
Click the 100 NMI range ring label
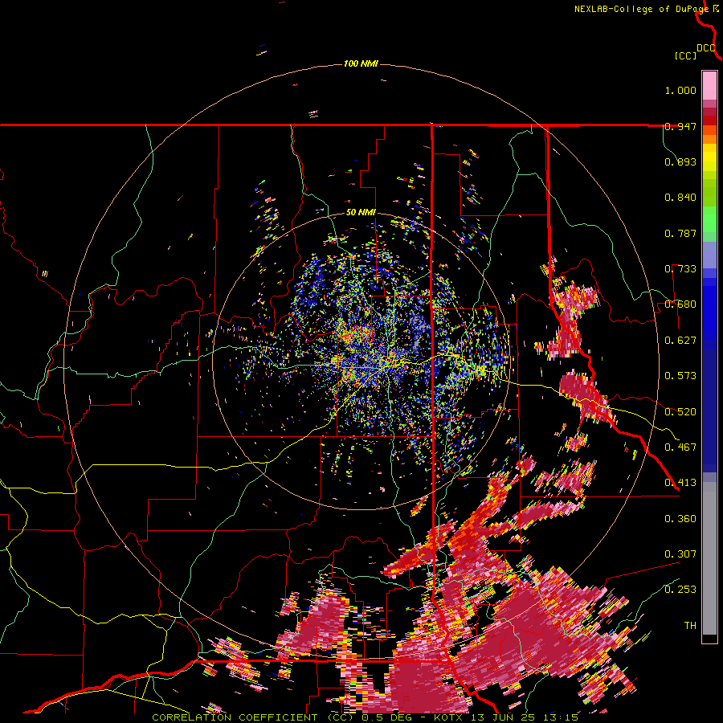click(361, 63)
